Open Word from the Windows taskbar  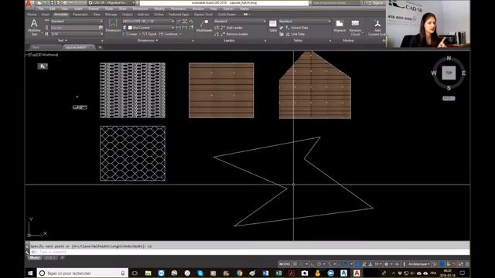[265, 273]
